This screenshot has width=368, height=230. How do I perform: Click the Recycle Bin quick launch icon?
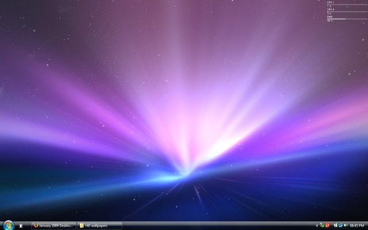[x=21, y=226]
